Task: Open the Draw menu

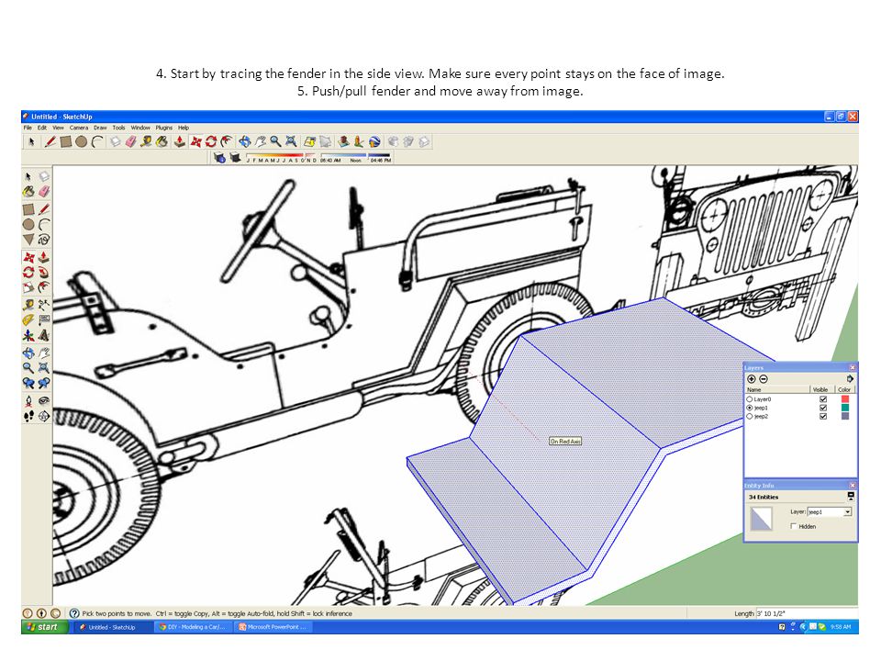Action: [x=100, y=128]
